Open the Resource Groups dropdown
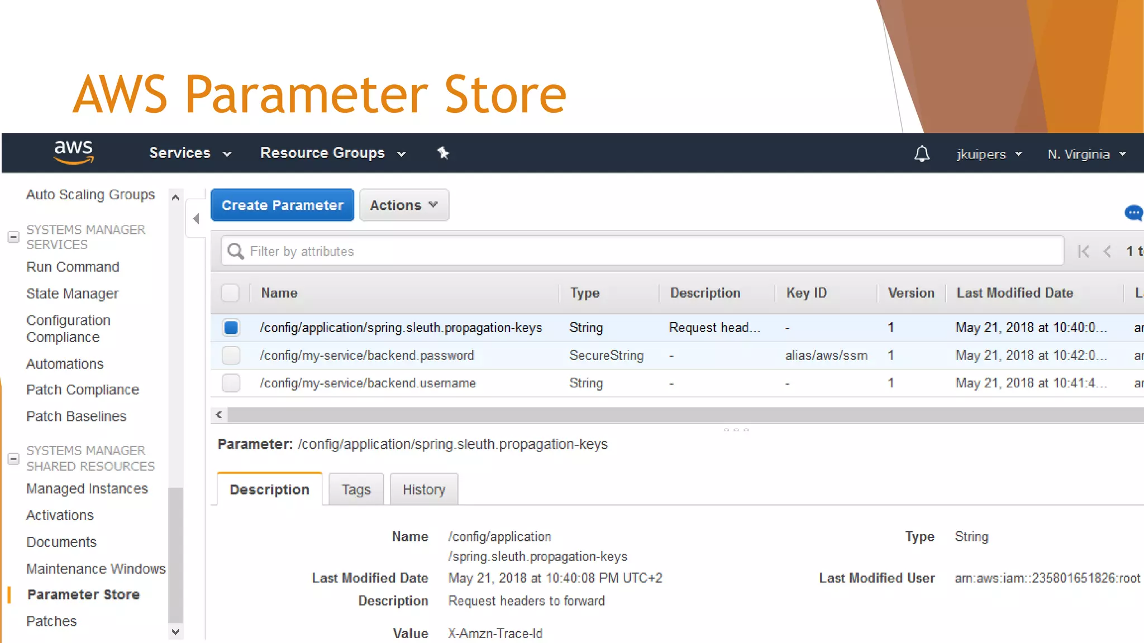This screenshot has height=643, width=1144. 333,153
